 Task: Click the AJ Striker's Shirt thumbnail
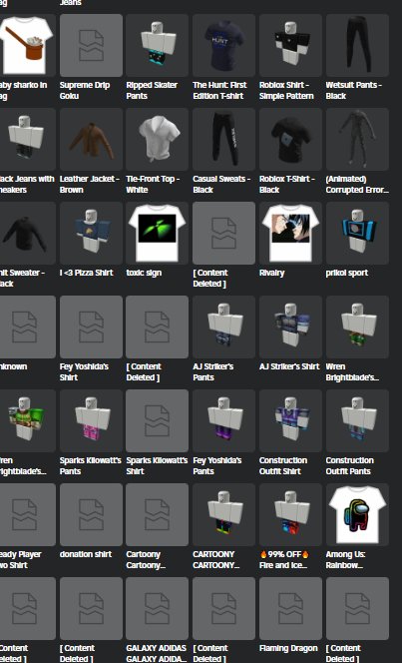[290, 327]
